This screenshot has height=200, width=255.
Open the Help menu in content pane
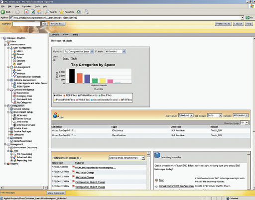coord(76,35)
